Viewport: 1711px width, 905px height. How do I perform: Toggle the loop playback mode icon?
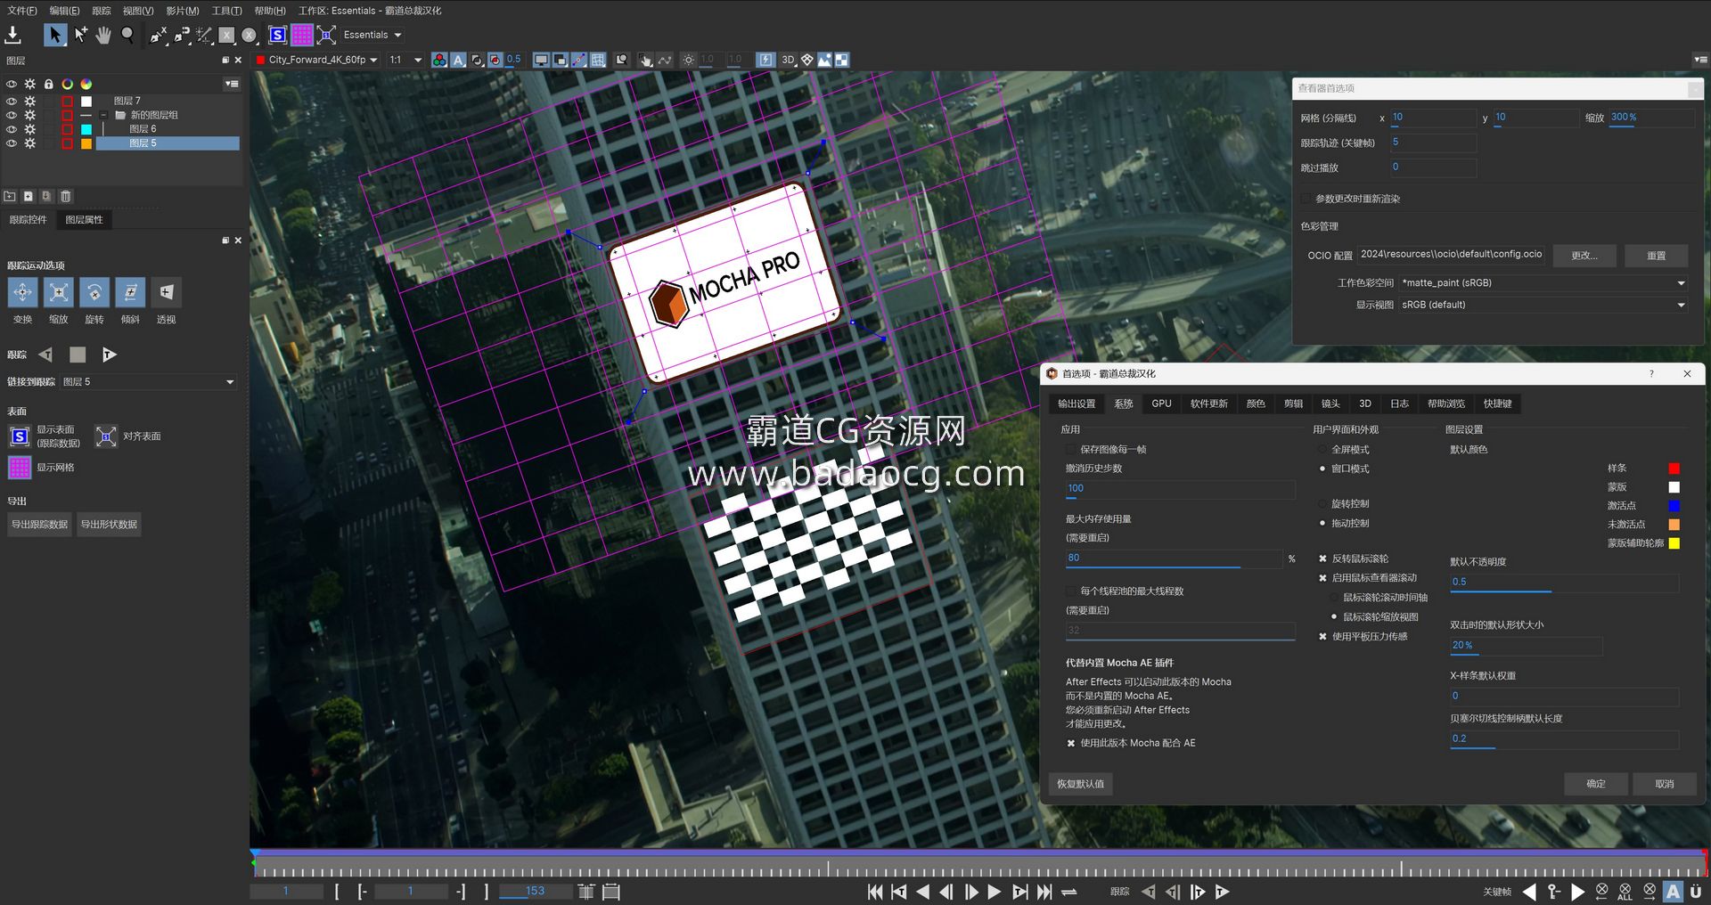(x=1069, y=892)
